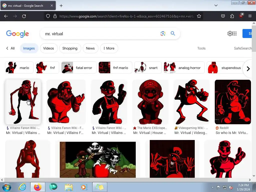Open first Villains Fanon Wiki image result
Screen dimensions: 256x192
pyautogui.click(x=23, y=102)
